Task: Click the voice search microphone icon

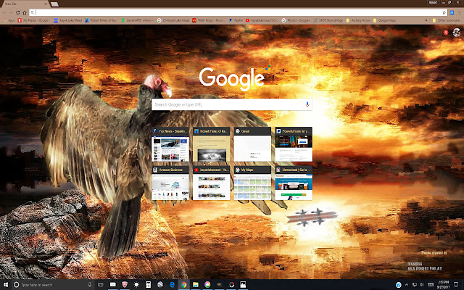Action: tap(307, 105)
